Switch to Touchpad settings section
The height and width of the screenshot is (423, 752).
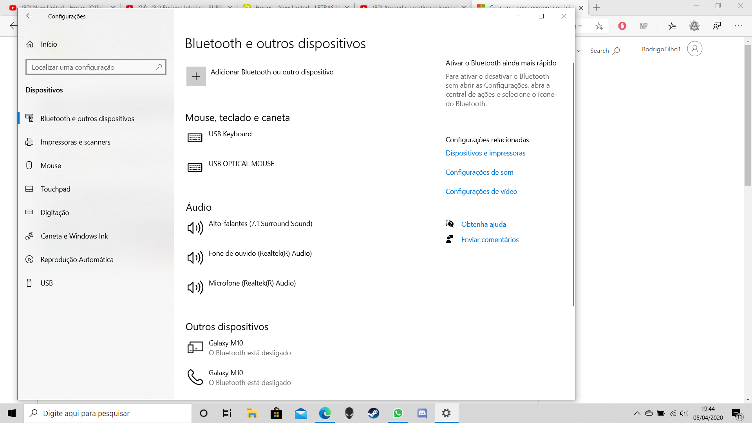(55, 189)
